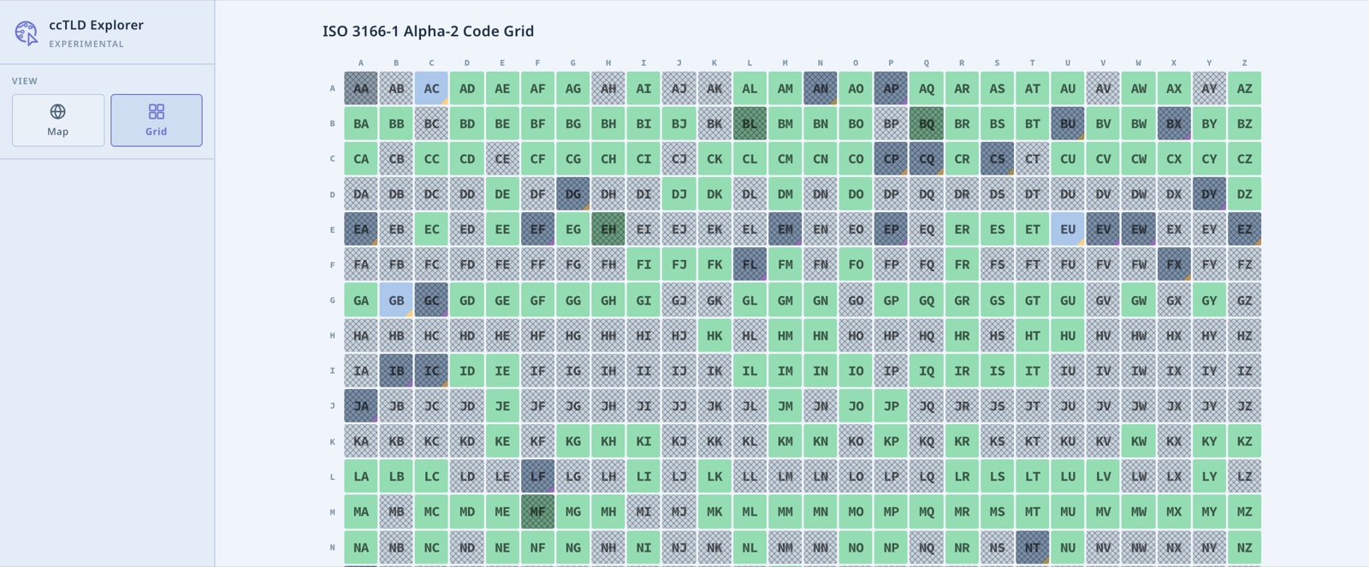
Task: Click the IN grid cell
Action: (x=821, y=371)
